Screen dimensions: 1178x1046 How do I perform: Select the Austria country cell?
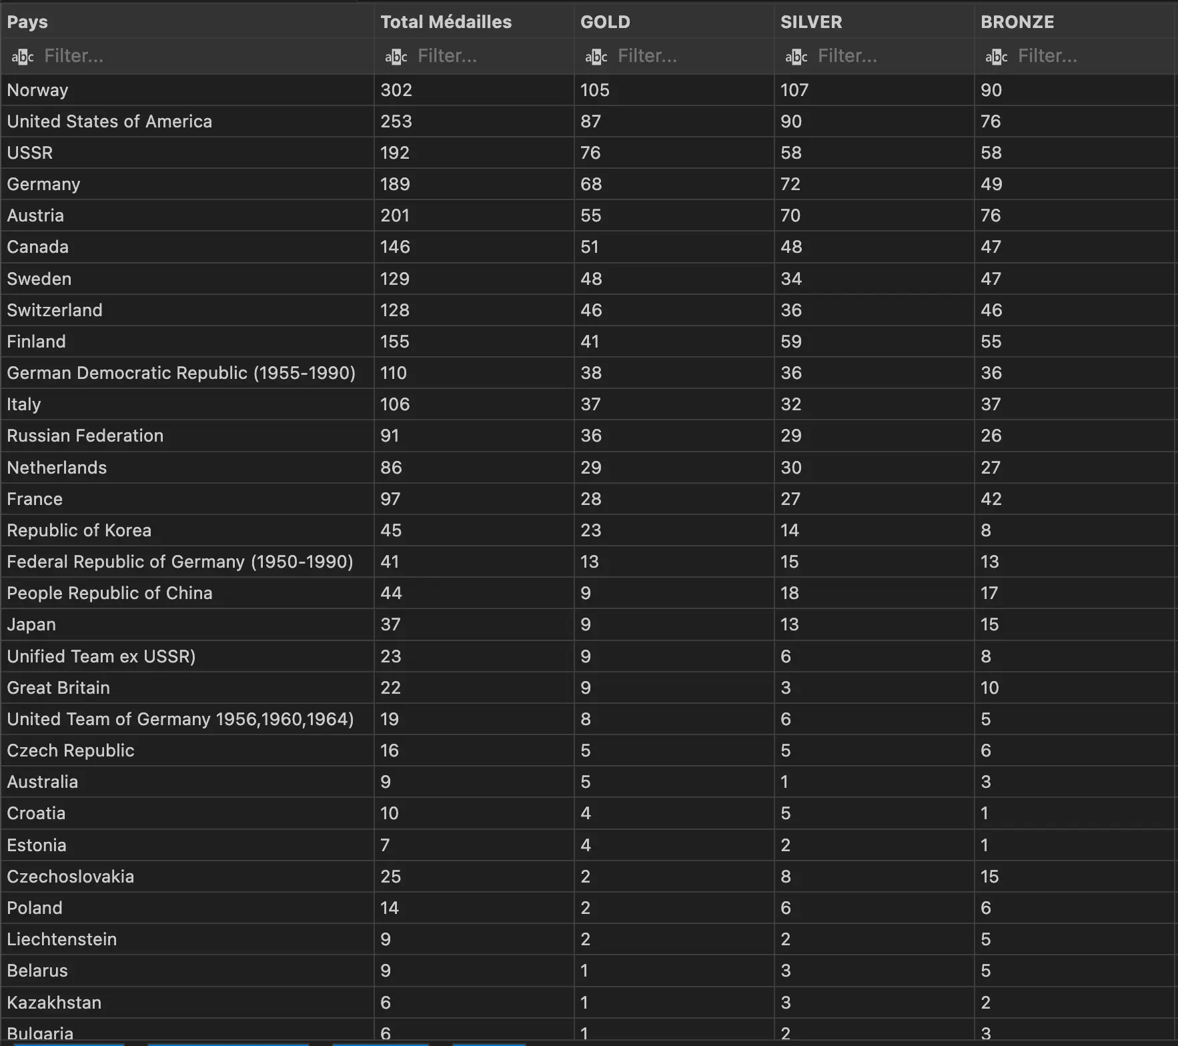click(187, 215)
